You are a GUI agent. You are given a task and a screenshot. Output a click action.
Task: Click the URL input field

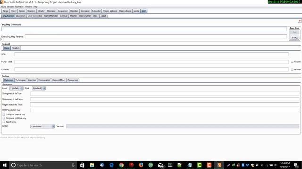pyautogui.click(x=151, y=54)
